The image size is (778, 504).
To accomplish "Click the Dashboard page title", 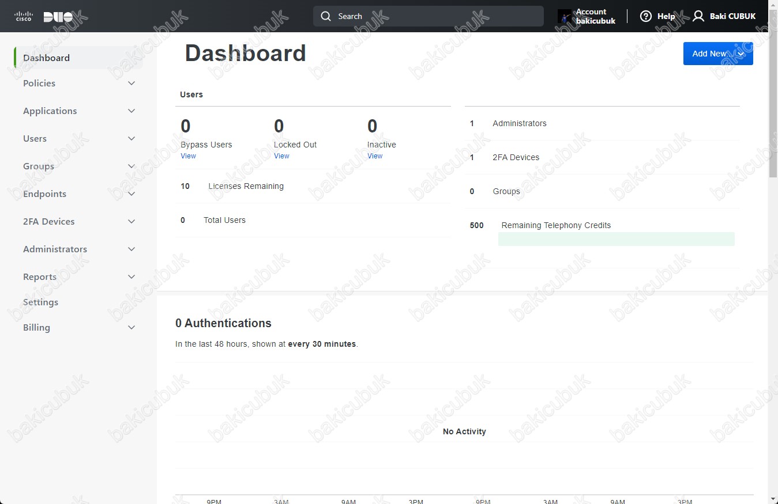I will tap(245, 53).
